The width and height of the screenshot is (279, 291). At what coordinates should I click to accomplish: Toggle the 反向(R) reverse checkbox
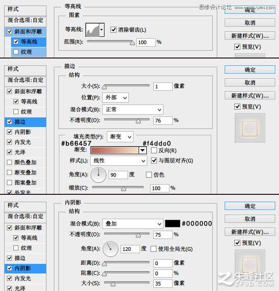[x=154, y=150]
